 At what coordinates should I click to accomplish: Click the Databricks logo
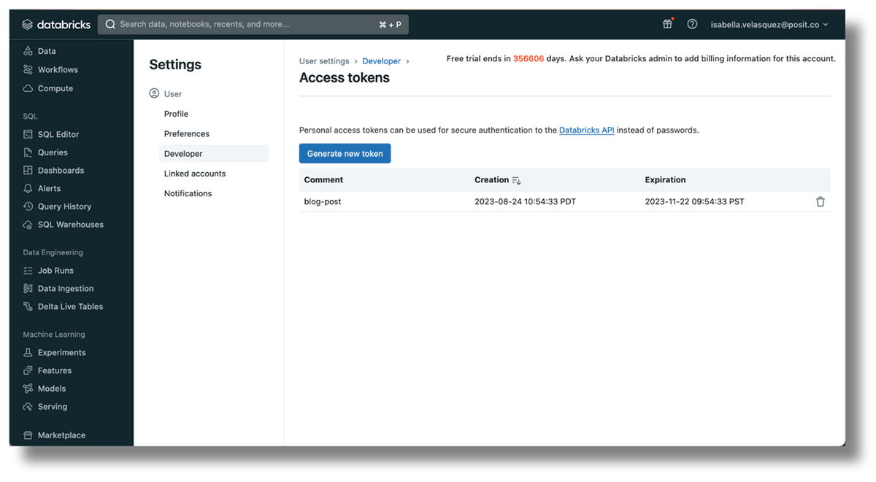[55, 24]
